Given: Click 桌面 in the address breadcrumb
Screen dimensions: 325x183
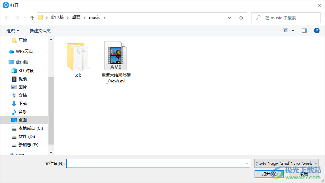Looking at the screenshot, I should click(76, 18).
